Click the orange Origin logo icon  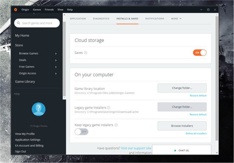pyautogui.click(x=15, y=9)
